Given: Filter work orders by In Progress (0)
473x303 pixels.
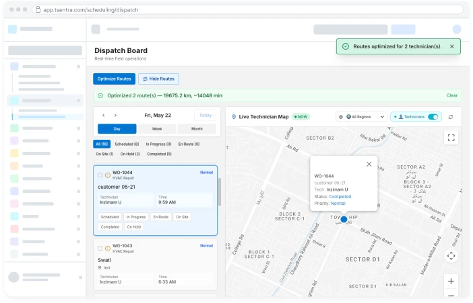Looking at the screenshot, I should [x=158, y=144].
